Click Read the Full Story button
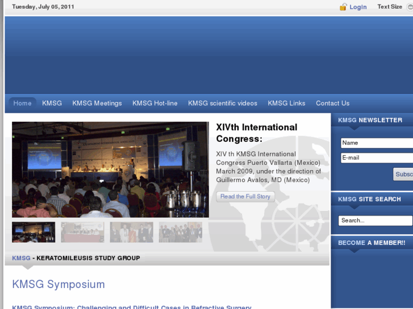Viewport: 413px width, 309px height. click(245, 196)
